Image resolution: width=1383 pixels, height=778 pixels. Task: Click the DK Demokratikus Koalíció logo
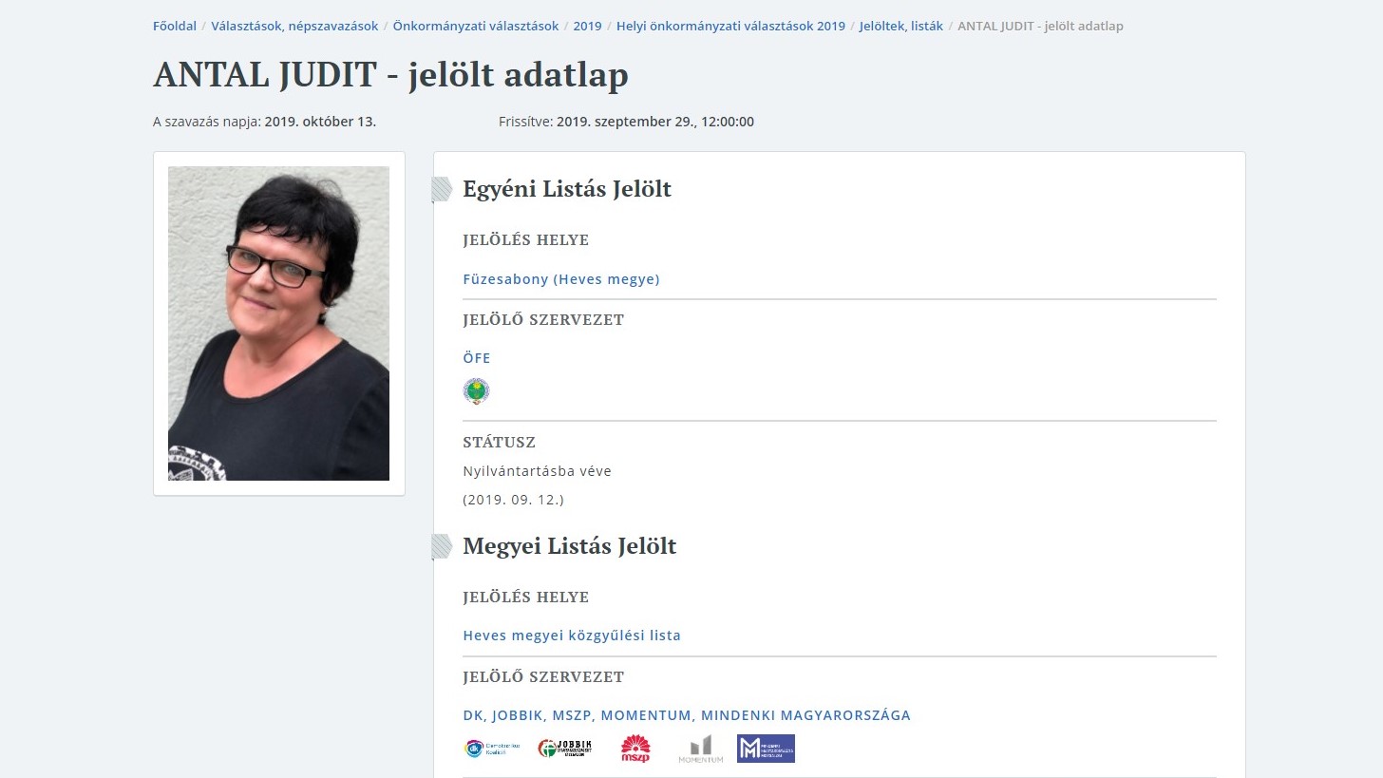[x=491, y=749]
